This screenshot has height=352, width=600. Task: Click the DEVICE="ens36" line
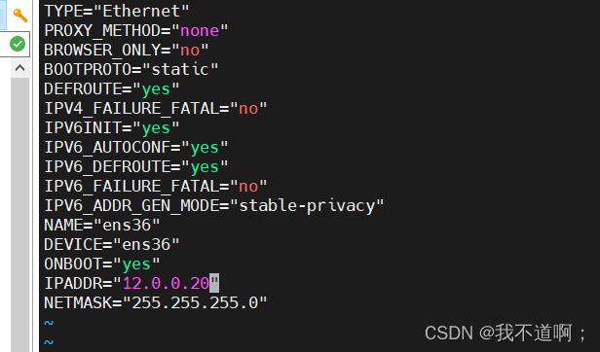click(x=112, y=245)
